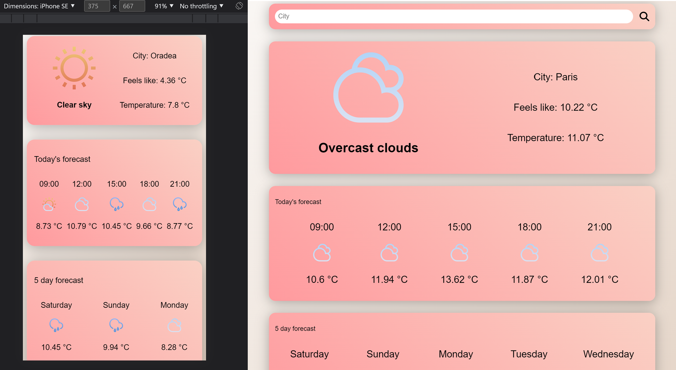
Task: Click the partly cloudy icon at 09:00
Action: click(49, 204)
